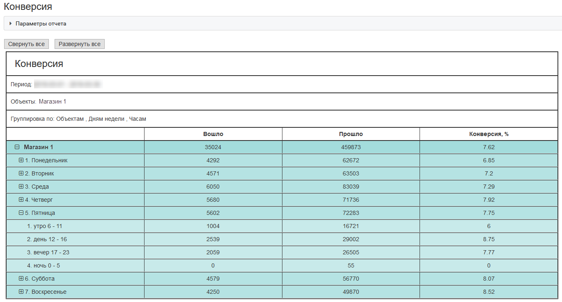Collapse the Магазин 1 row
Screen dimensions: 562x302
17,147
